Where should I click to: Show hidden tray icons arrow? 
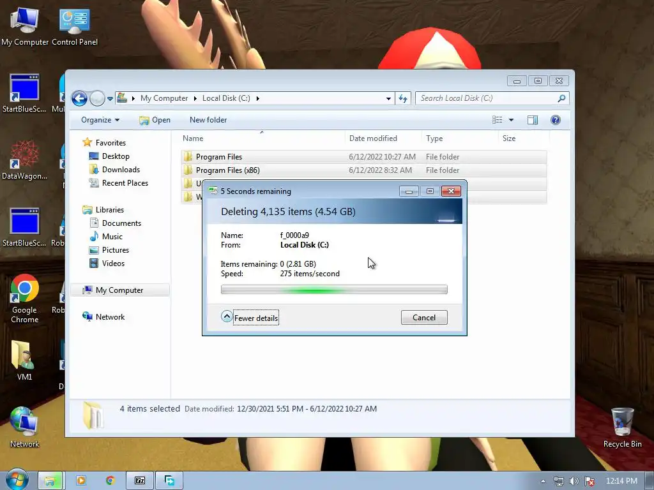543,481
